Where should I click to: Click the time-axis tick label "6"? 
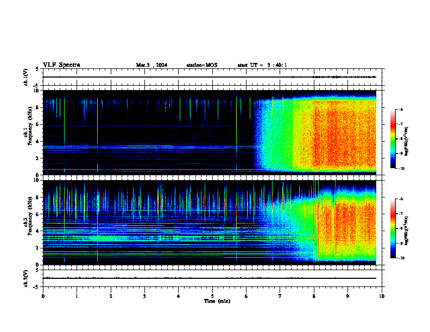tap(246, 296)
